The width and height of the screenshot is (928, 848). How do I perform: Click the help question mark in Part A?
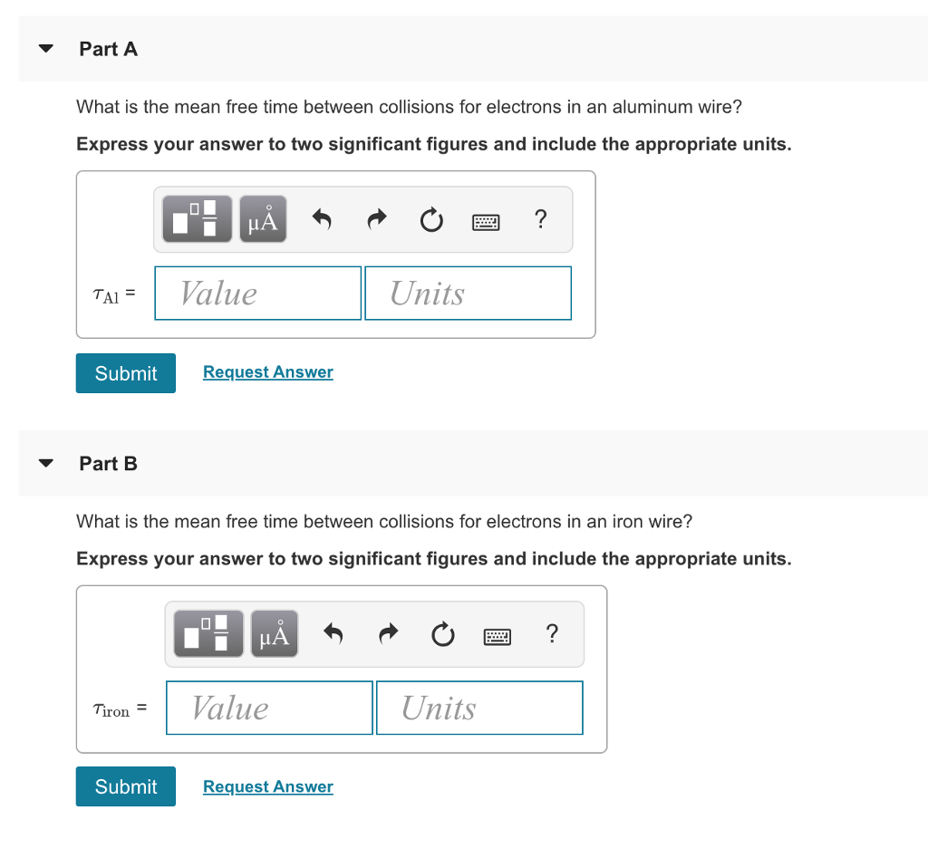540,219
